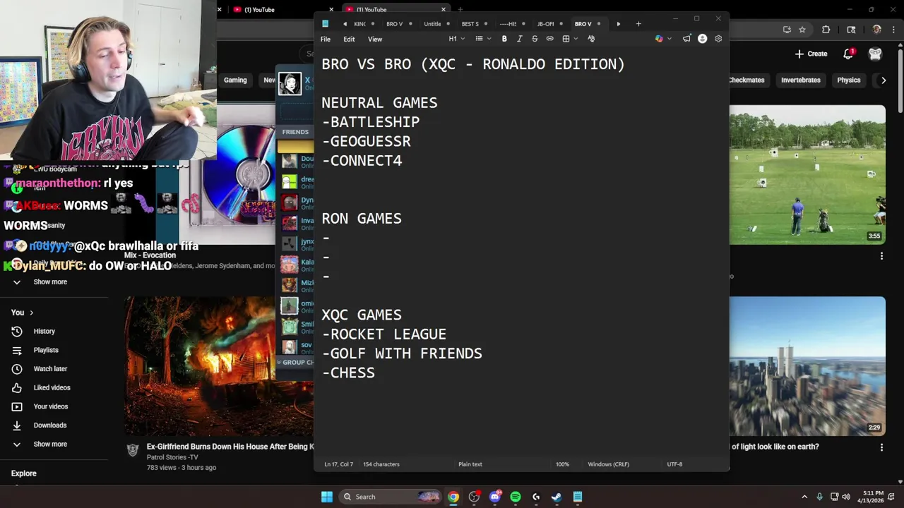Open YouTube History in sidebar
Screen dimensions: 904x508
pos(44,331)
